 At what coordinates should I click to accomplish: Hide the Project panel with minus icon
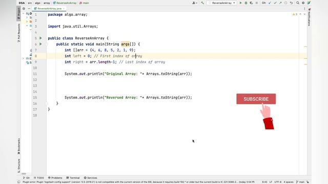[x=29, y=9]
